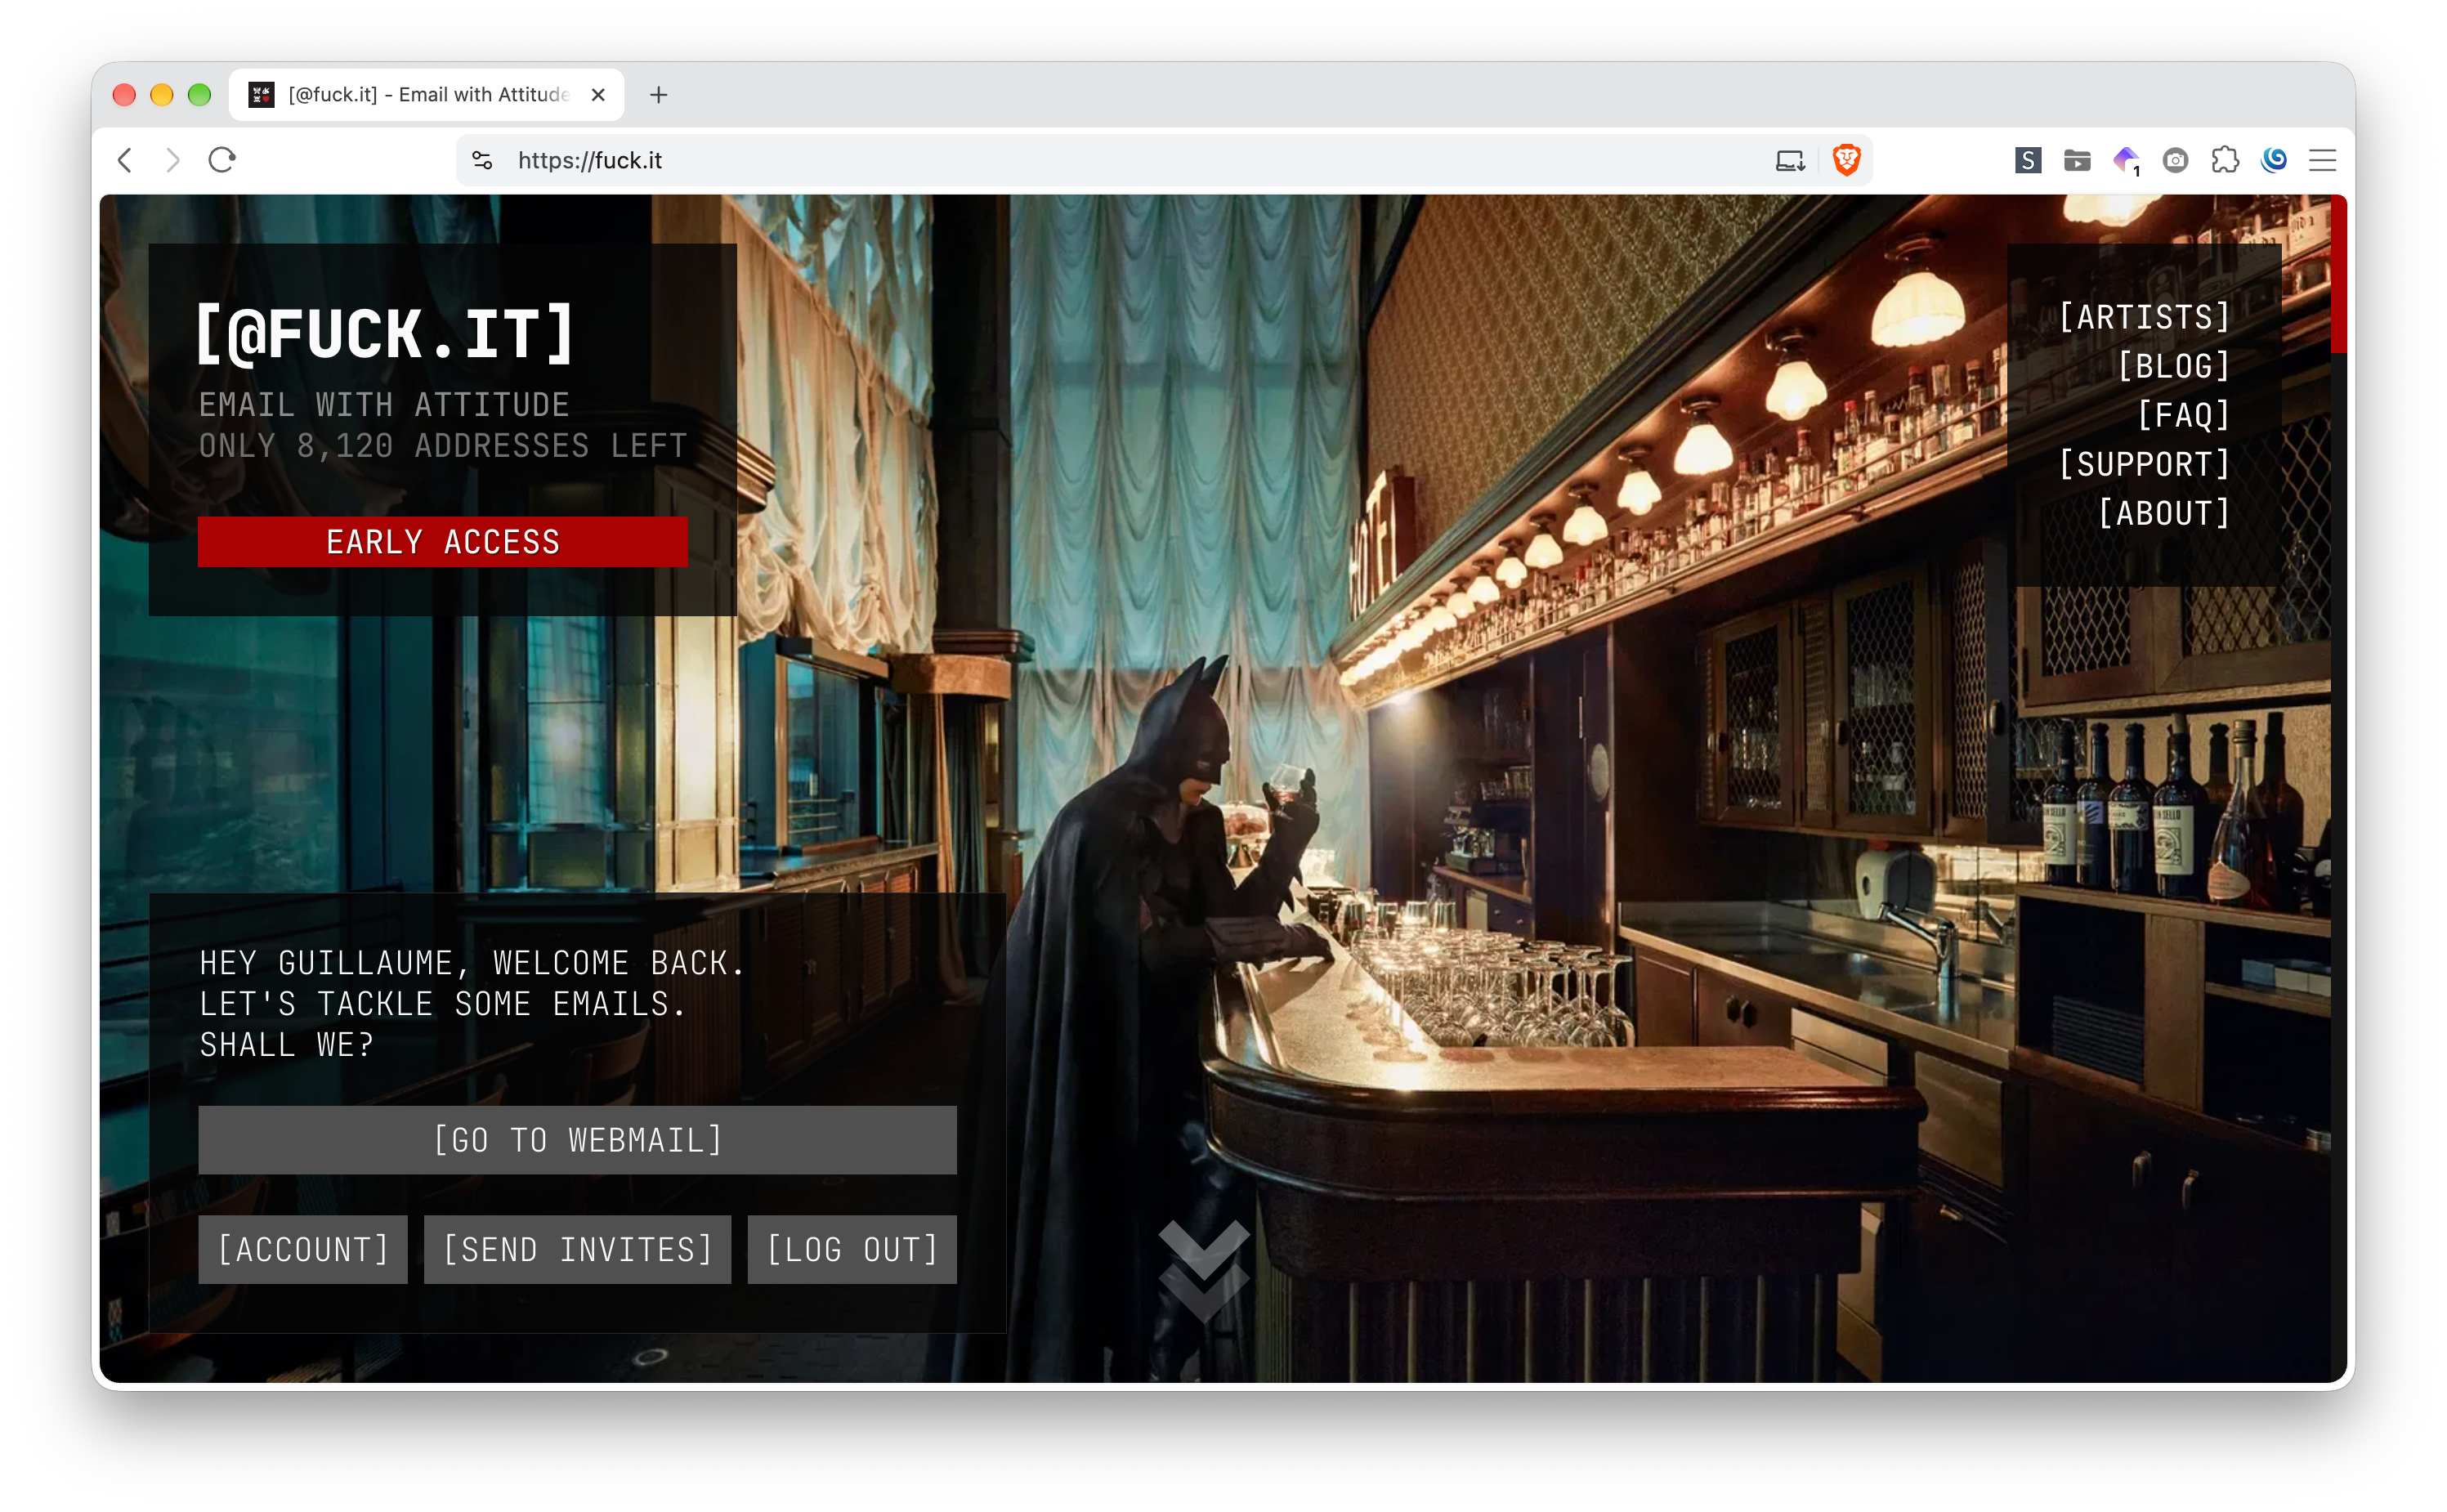Open the [ABOUT] menu link
Image resolution: width=2447 pixels, height=1512 pixels.
(x=2163, y=514)
